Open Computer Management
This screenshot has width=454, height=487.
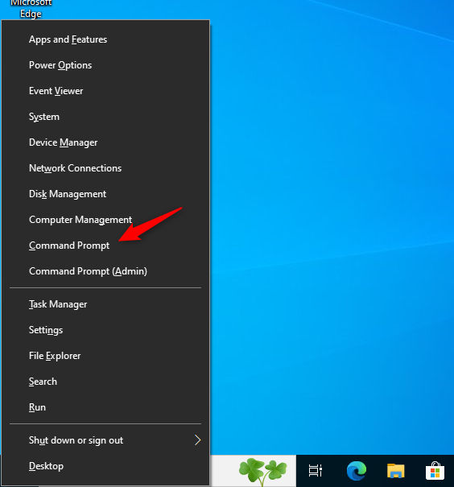point(105,220)
